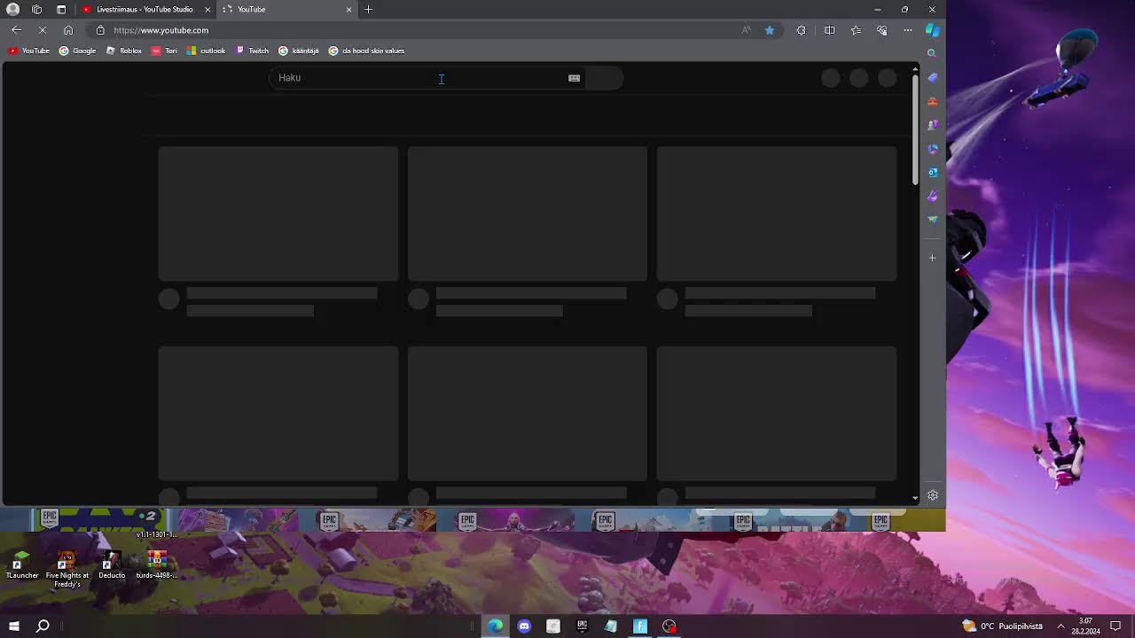Open the Edge profile avatar
The width and height of the screenshot is (1135, 638).
[12, 9]
